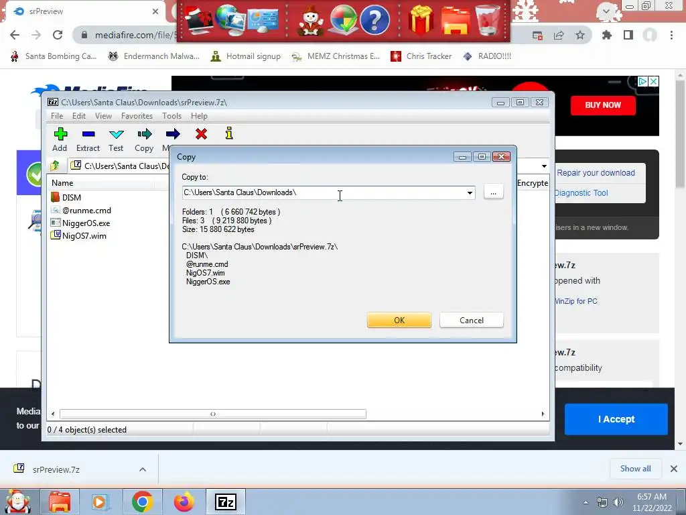Click the Santa Start button
This screenshot has height=515, width=686.
coord(17,502)
